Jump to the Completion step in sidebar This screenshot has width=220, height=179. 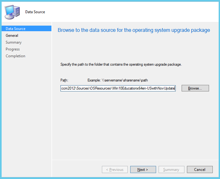pos(16,56)
